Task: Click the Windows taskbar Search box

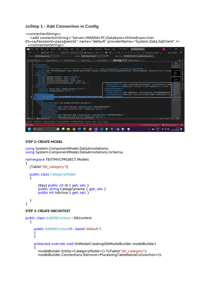Action: [x=46, y=129]
